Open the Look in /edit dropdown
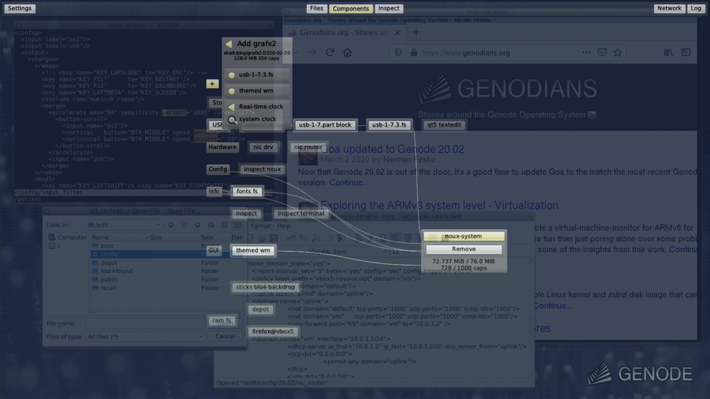 coord(124,225)
